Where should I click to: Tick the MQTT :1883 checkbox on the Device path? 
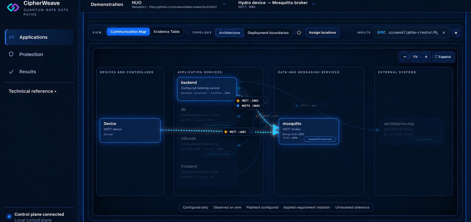pos(252,131)
